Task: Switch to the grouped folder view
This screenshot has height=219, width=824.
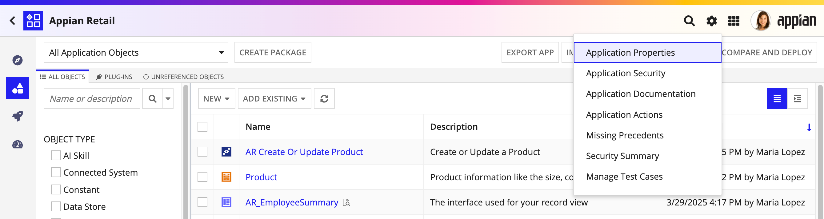Action: (798, 99)
